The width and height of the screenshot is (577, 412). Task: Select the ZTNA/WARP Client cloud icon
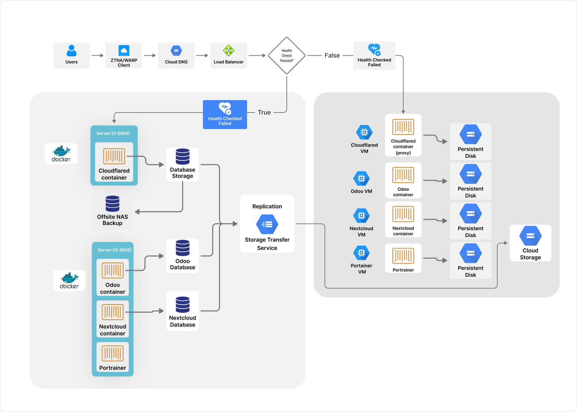[124, 50]
